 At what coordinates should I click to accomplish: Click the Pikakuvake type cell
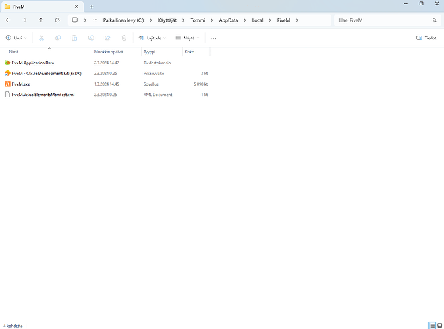(153, 74)
